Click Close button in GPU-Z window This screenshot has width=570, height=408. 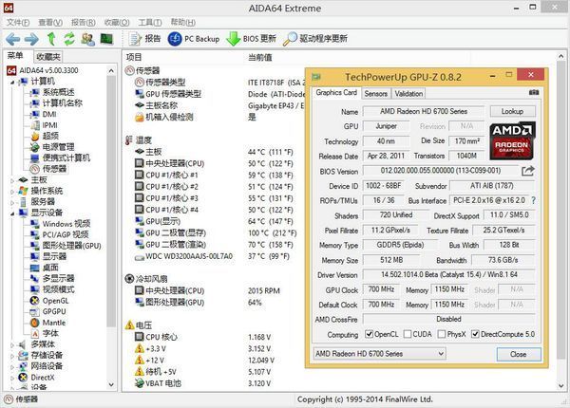[519, 354]
